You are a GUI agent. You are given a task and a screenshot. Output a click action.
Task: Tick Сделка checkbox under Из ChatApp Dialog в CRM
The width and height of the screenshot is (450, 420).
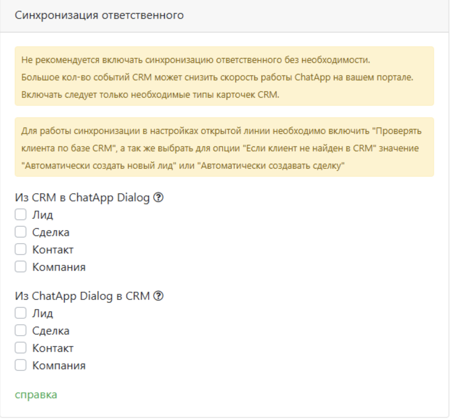pos(20,331)
